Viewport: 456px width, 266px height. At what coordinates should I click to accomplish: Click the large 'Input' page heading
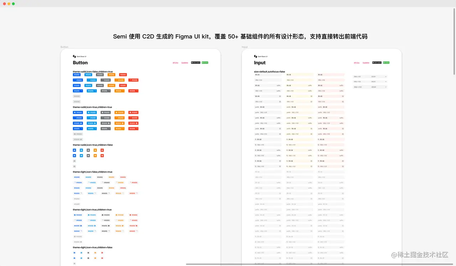coord(260,63)
